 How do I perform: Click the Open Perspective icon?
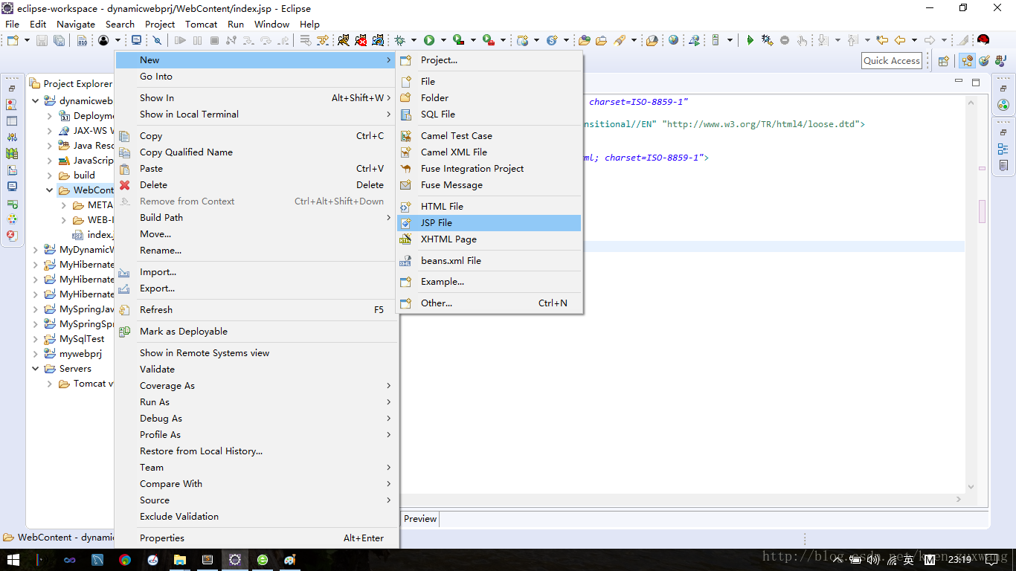tap(943, 61)
